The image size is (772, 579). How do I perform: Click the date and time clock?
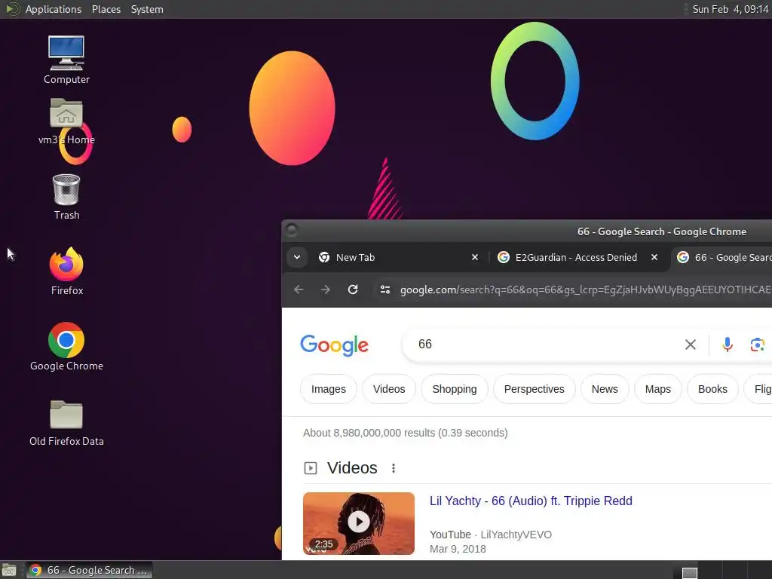tap(730, 9)
